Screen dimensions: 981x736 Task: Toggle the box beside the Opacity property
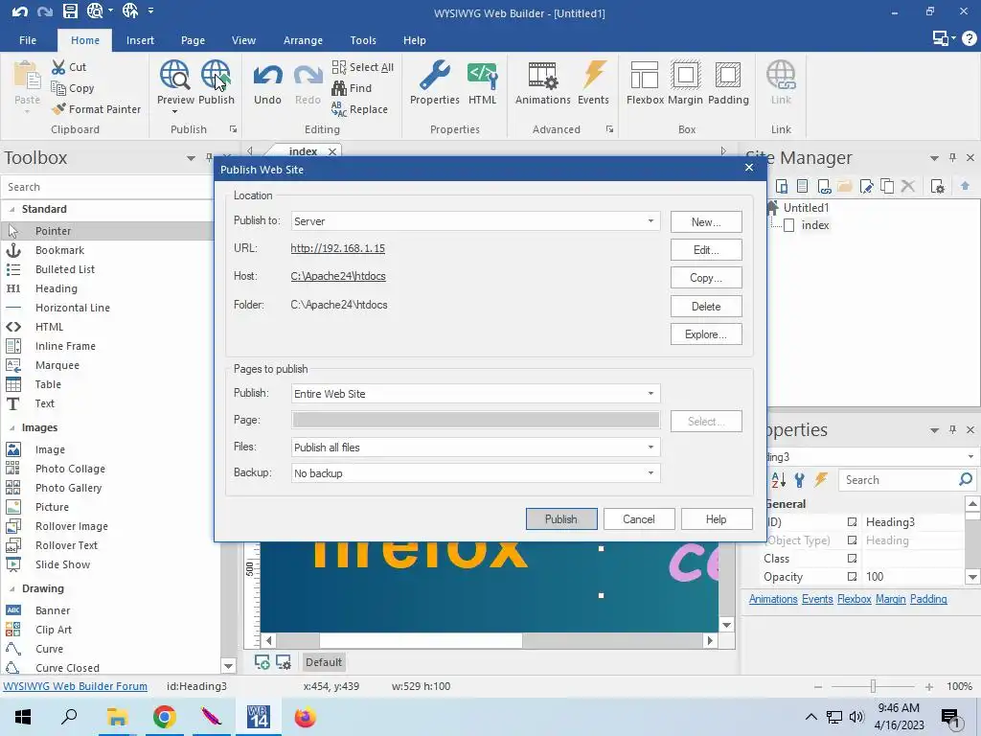coord(852,576)
